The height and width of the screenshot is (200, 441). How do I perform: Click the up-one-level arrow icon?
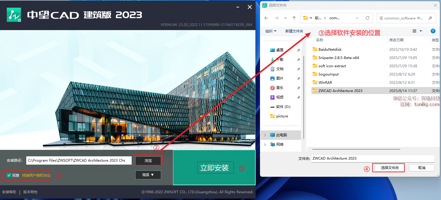(x=294, y=18)
